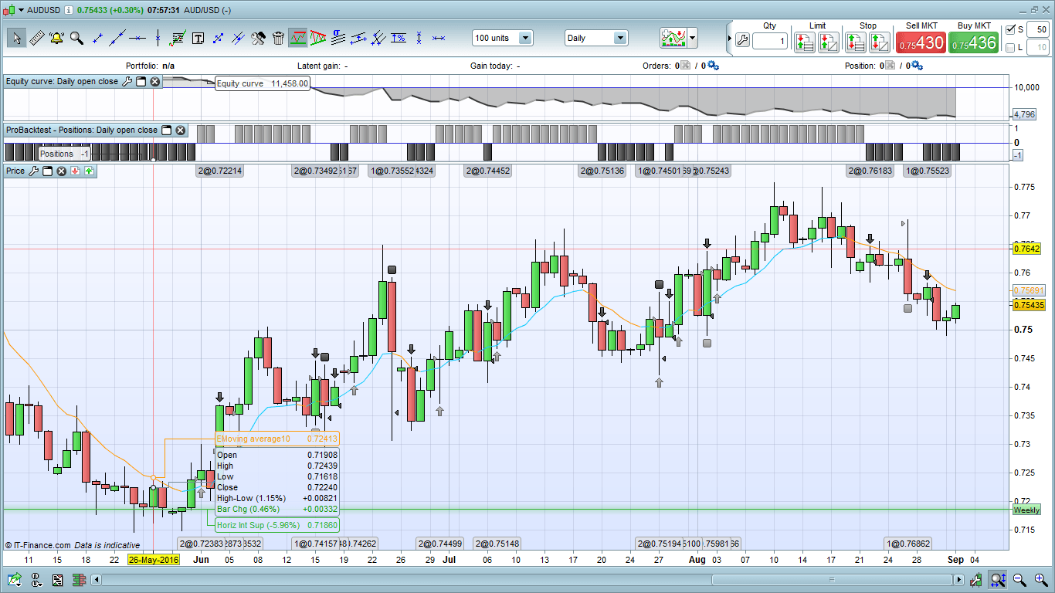1055x593 pixels.
Task: Open the 100 units dropdown
Action: tap(525, 38)
